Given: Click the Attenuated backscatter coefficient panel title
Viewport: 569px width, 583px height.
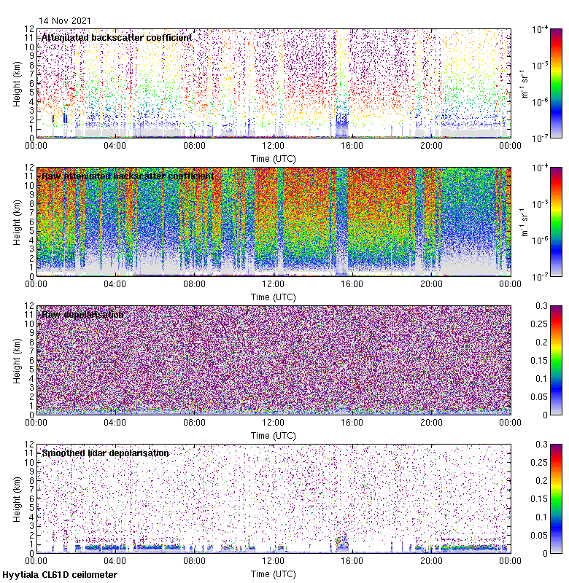Looking at the screenshot, I should 117,37.
